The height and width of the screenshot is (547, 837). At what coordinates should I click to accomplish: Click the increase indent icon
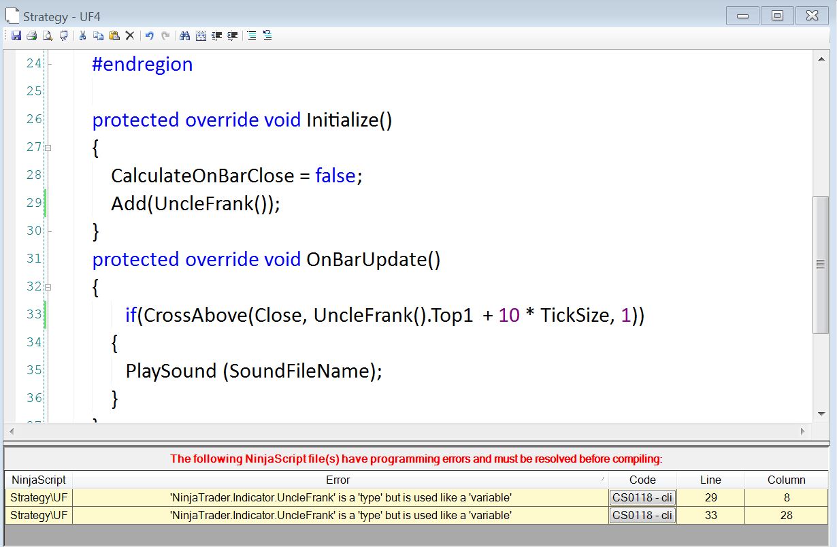click(233, 36)
